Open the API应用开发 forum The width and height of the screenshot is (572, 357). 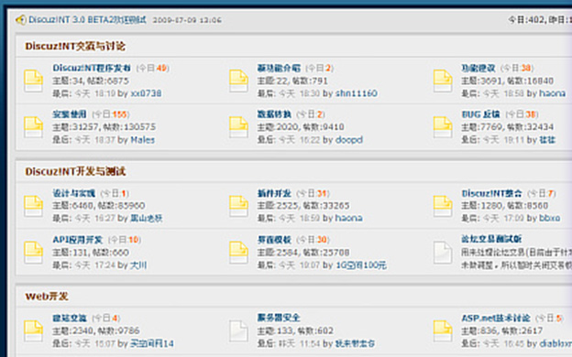[78, 240]
